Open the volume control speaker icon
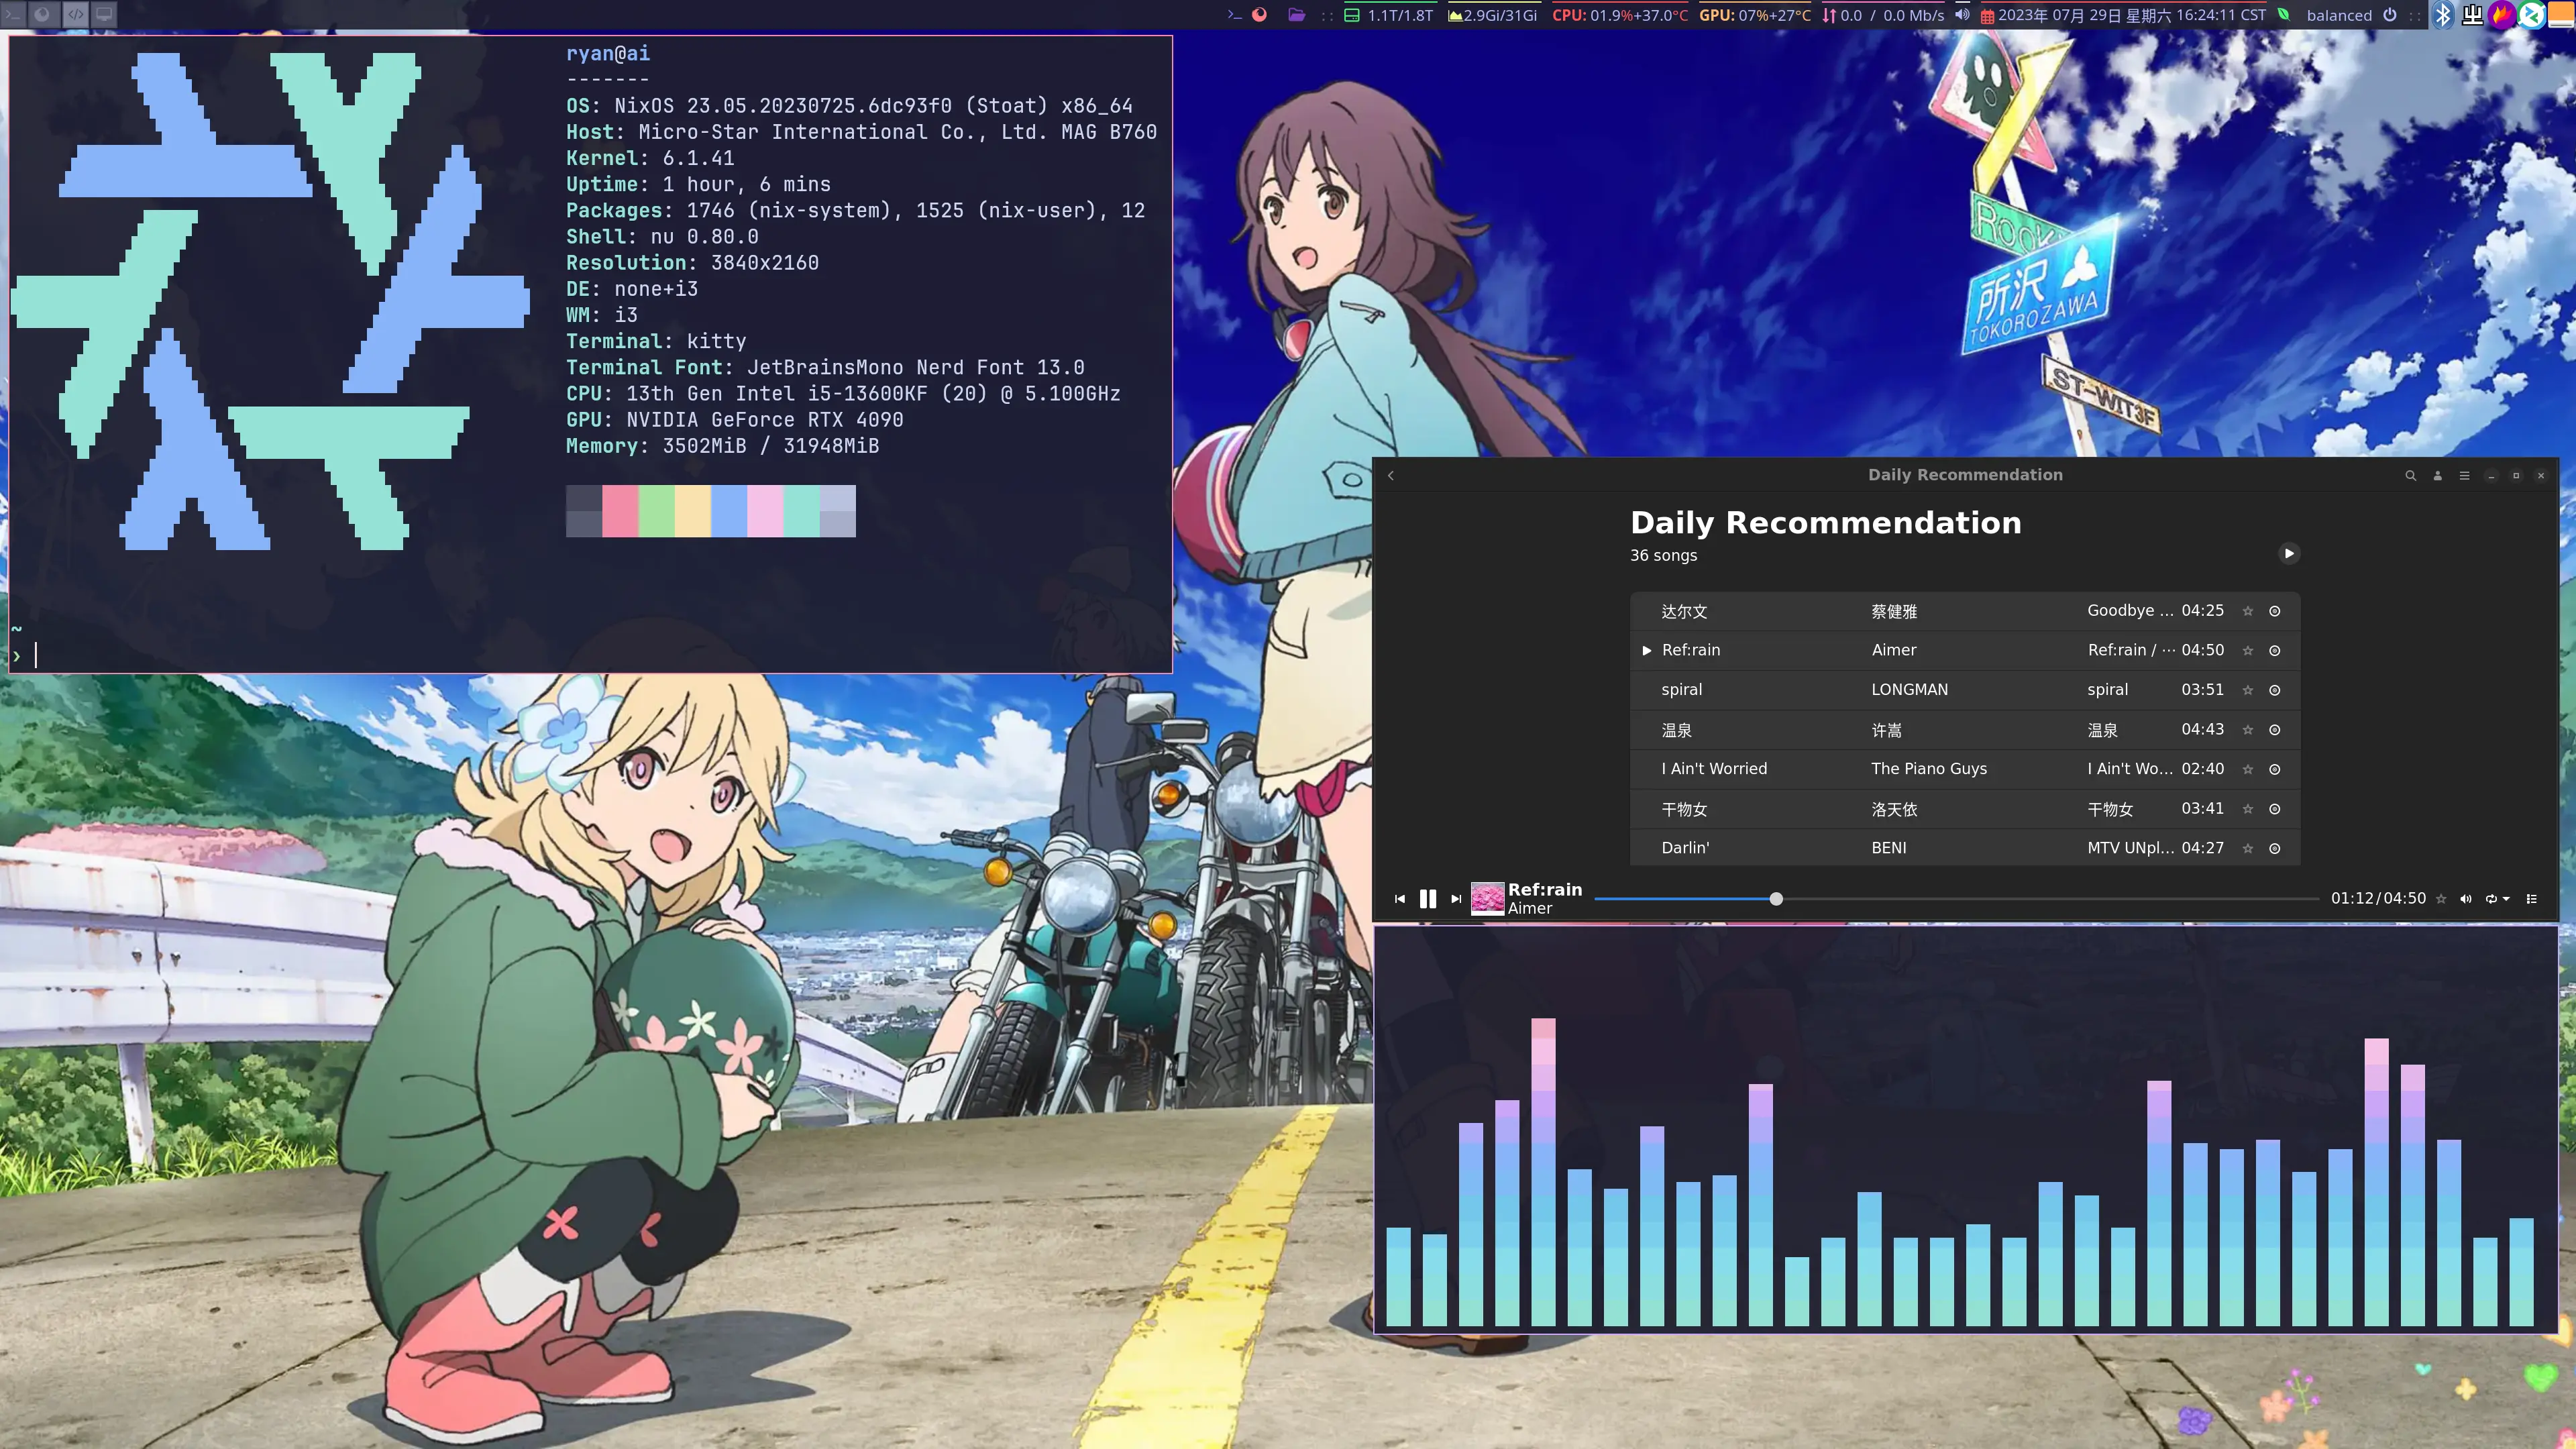Screen dimensions: 2576x1449 pos(2465,898)
